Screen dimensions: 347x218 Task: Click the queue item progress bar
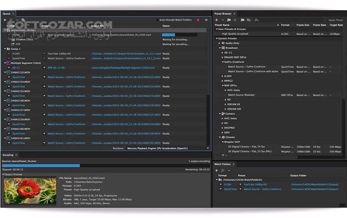(179, 35)
